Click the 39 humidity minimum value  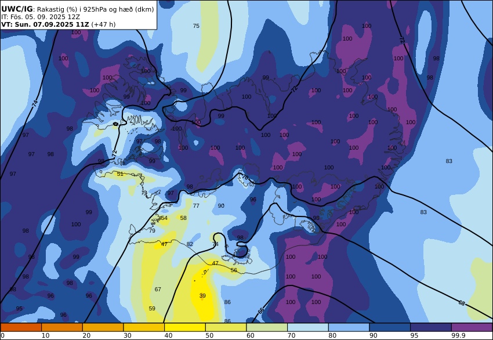(x=202, y=296)
